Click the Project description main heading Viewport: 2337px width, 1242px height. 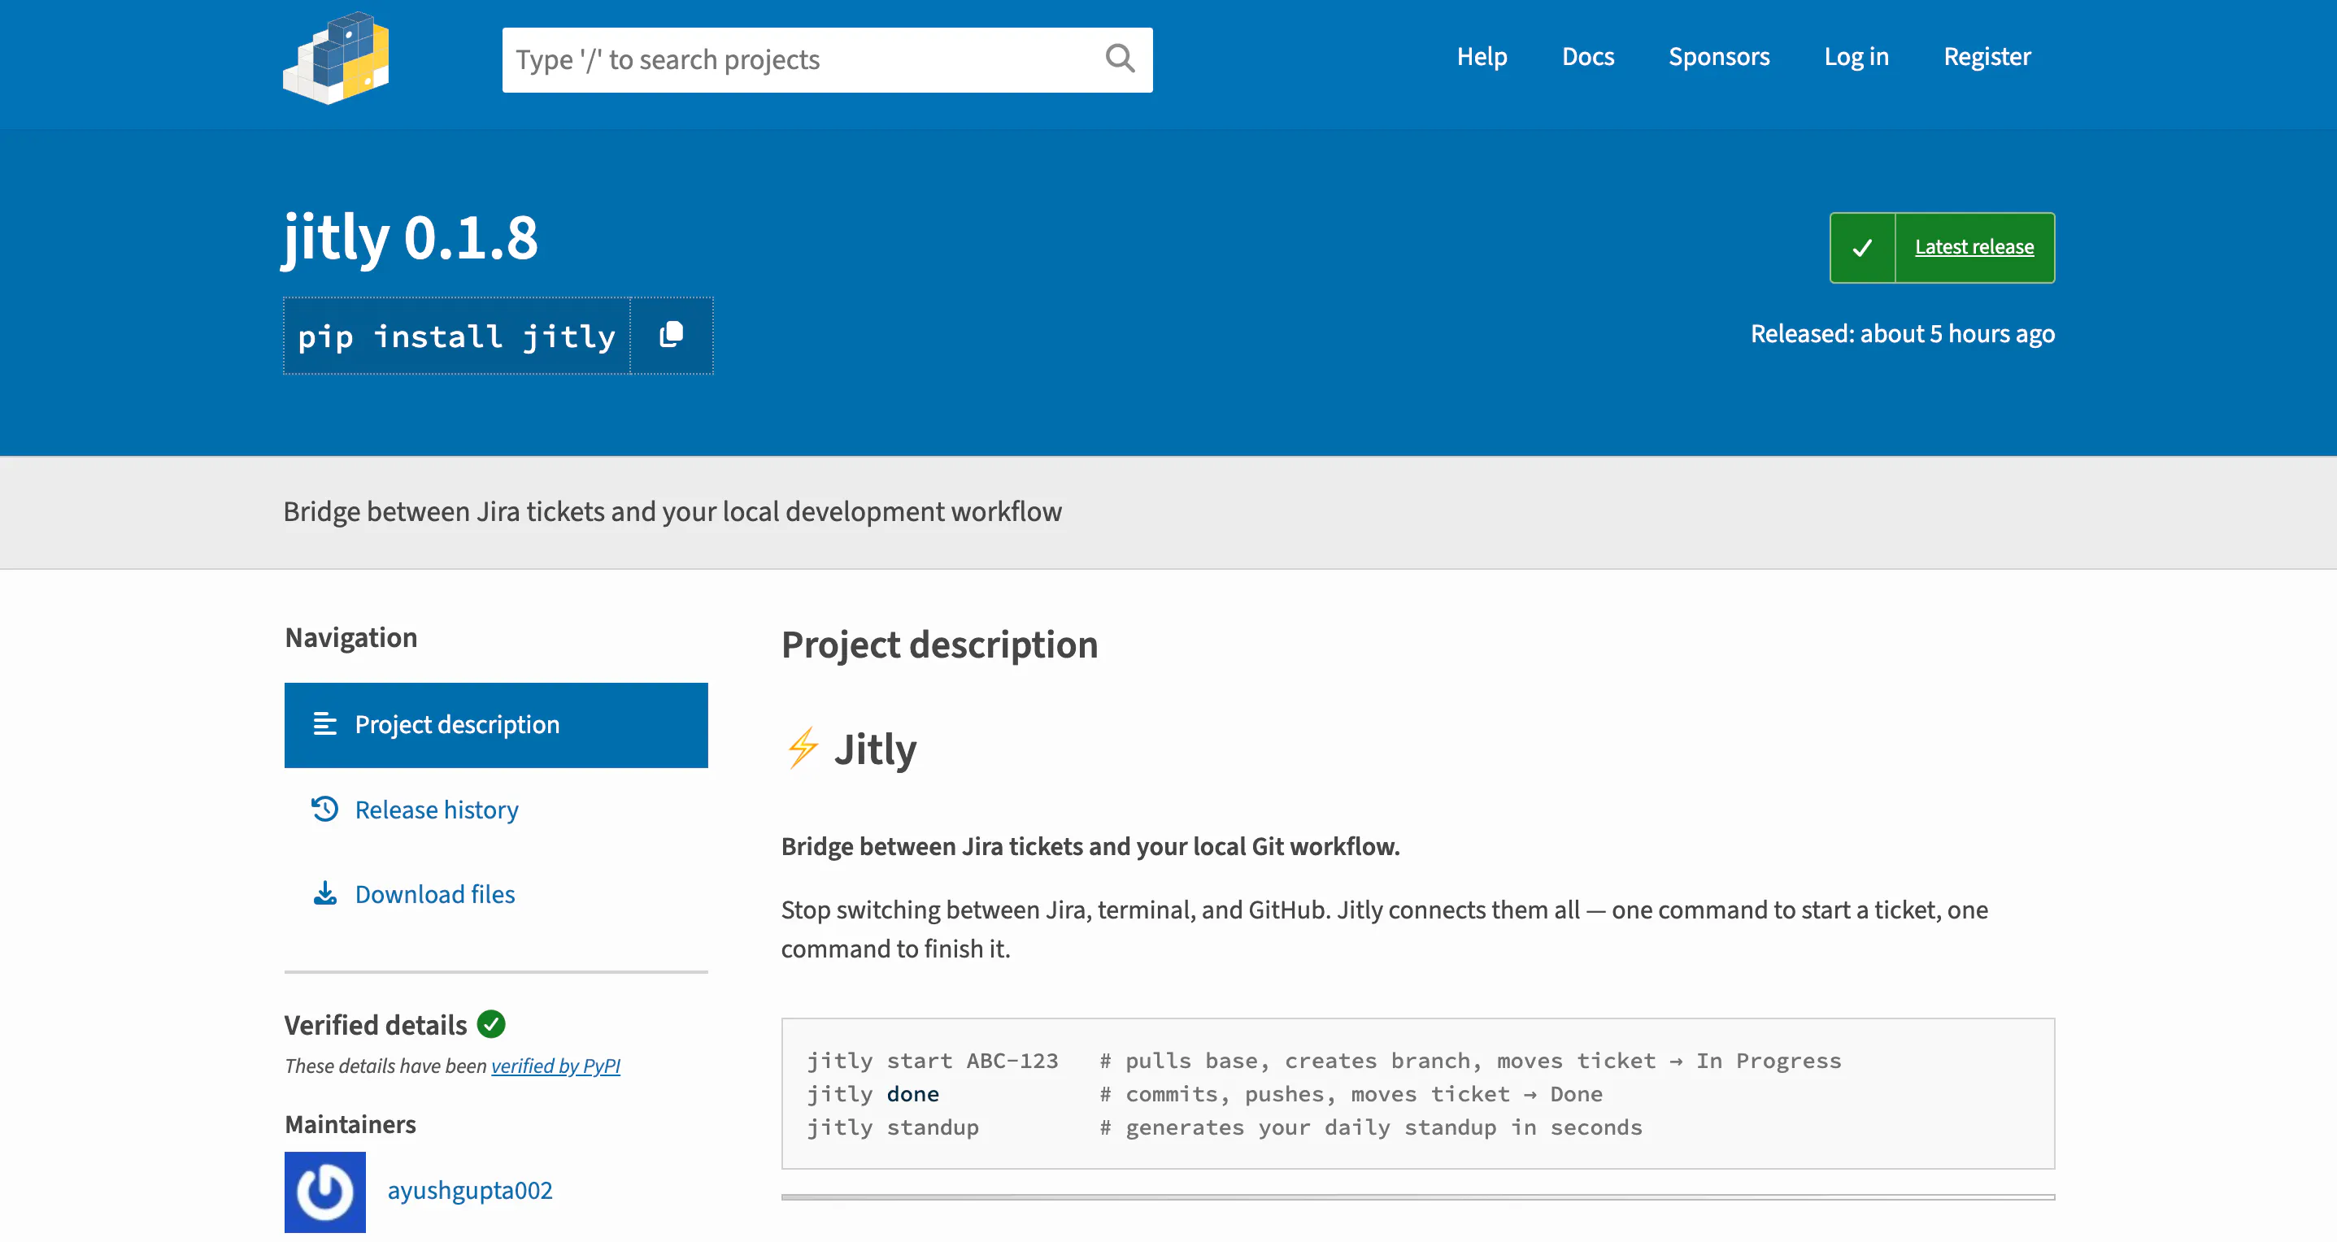click(939, 645)
